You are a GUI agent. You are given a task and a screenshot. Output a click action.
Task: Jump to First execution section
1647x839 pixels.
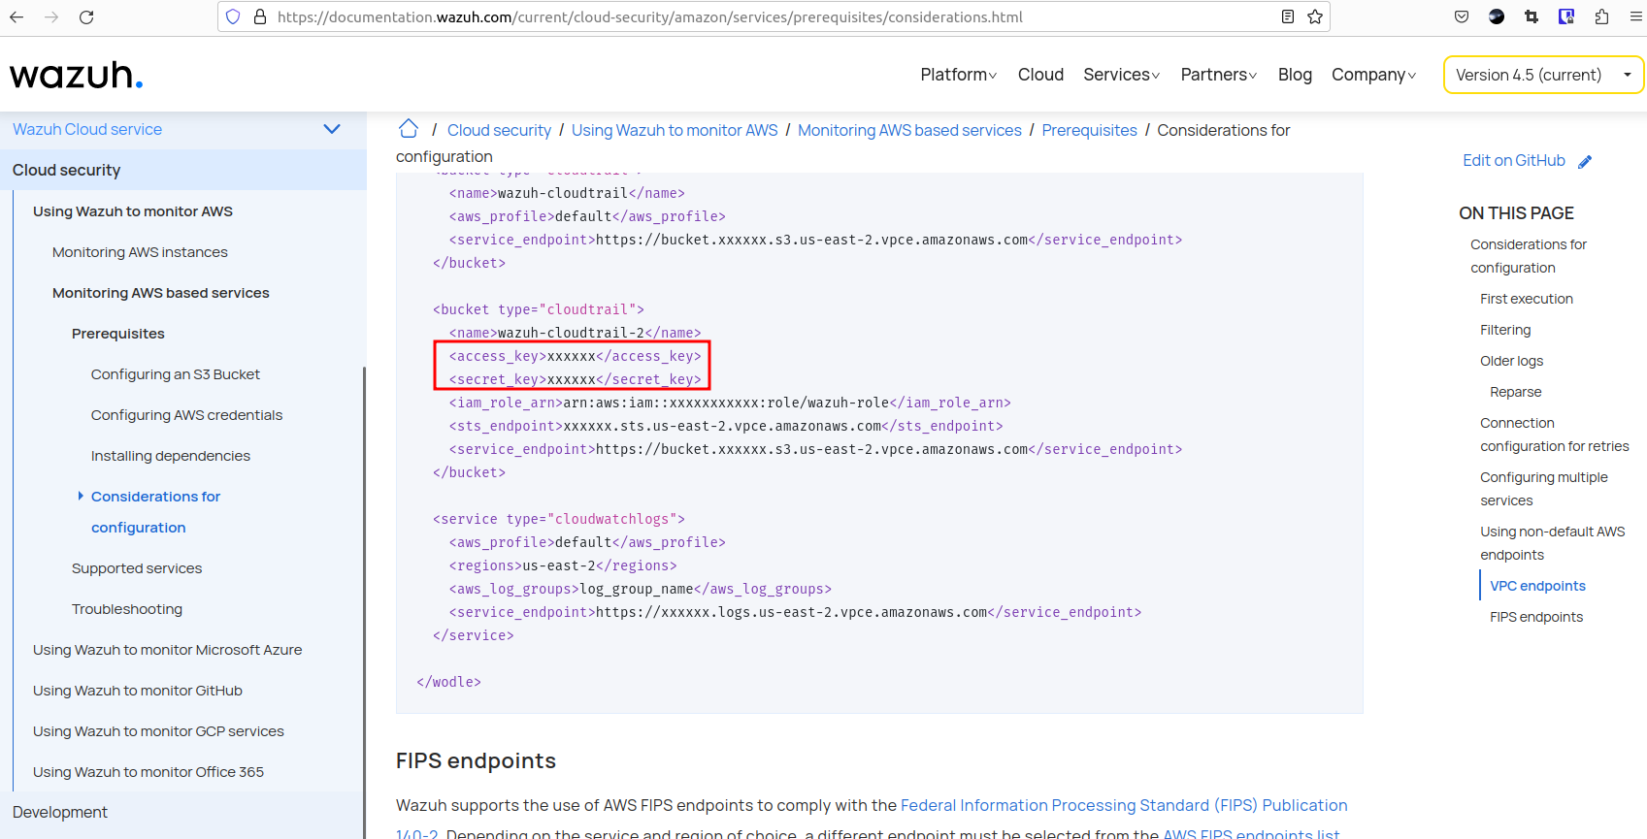1527,299
